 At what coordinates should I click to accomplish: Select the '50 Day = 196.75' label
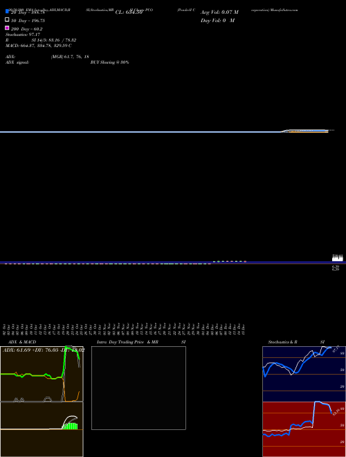pos(28,21)
